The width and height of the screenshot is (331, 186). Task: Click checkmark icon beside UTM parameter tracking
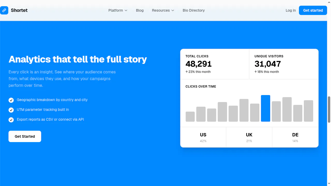point(11,110)
